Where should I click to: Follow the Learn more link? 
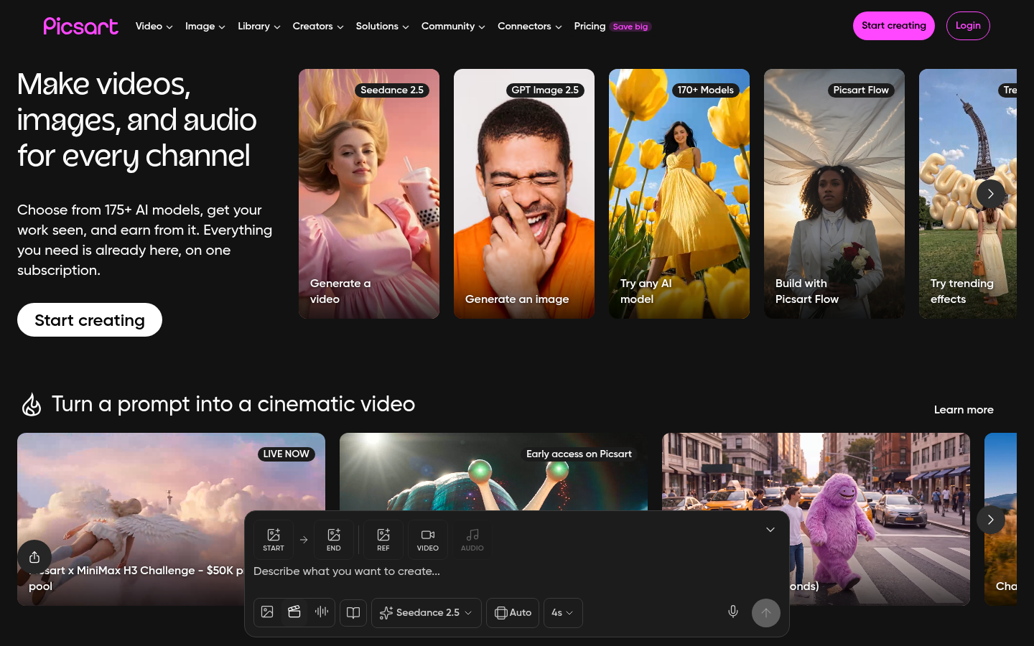point(964,410)
